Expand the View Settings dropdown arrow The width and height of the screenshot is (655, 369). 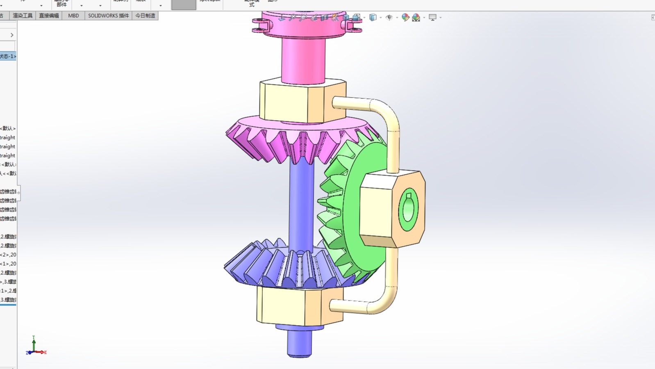coord(441,18)
